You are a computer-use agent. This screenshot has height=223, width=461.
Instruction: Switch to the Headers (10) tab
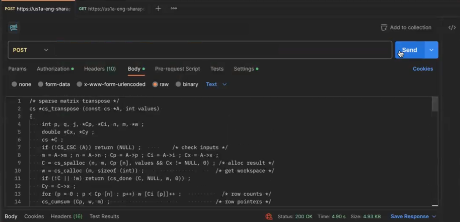coord(100,69)
